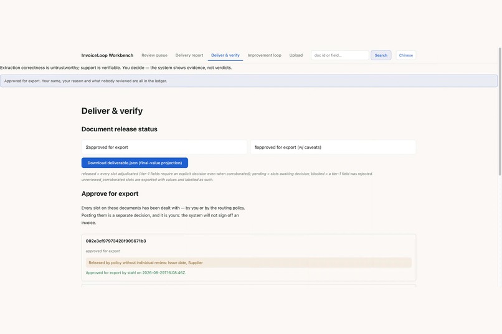Click the italic 'approved for export' status label

tap(103, 251)
